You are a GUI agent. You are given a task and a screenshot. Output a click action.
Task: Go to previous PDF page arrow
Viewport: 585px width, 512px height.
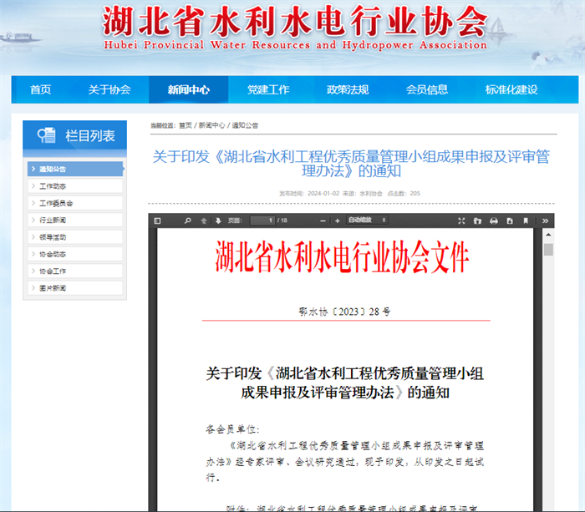204,221
